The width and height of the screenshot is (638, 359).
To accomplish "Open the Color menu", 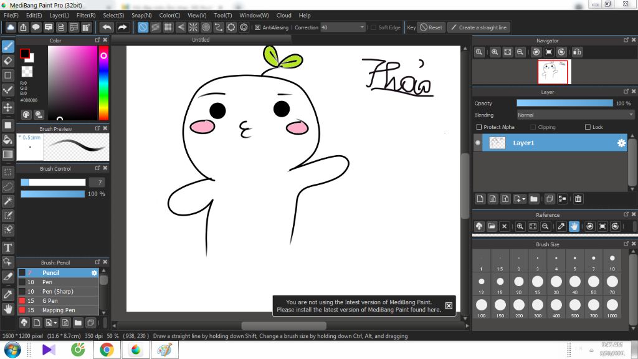I will pyautogui.click(x=169, y=16).
